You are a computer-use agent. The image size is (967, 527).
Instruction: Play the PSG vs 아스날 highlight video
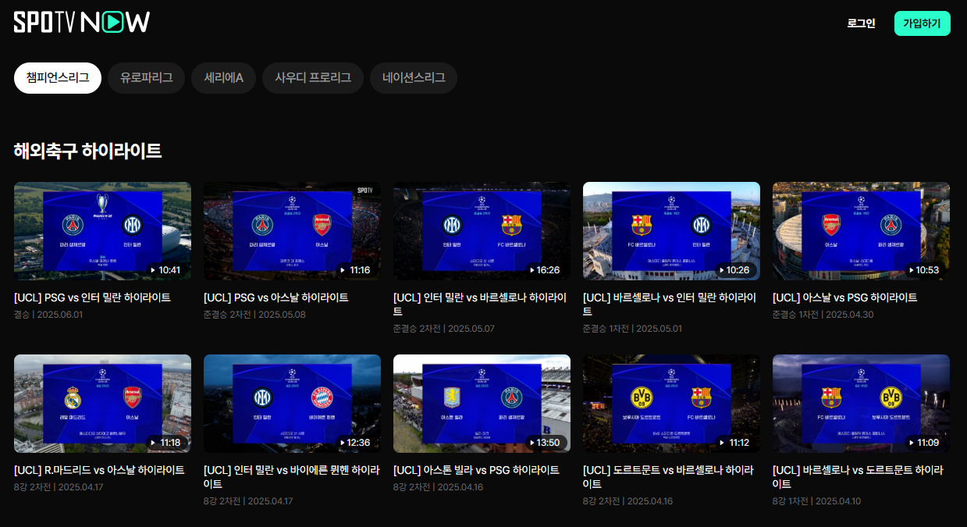[292, 231]
